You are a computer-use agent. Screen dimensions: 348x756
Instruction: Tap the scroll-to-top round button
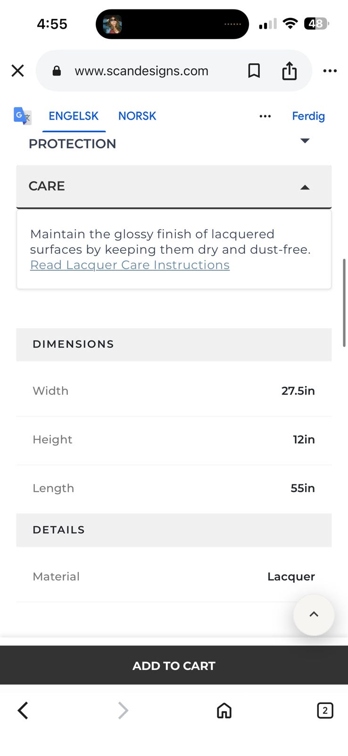tap(314, 615)
